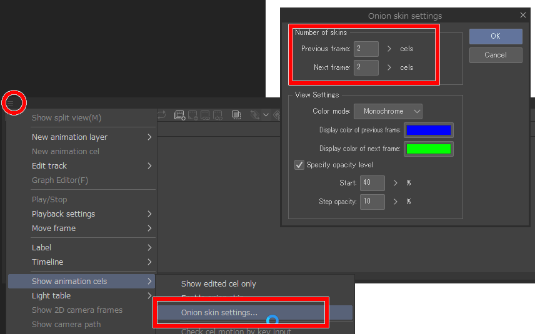Toggle the Specify opacity level checkbox

pos(299,165)
